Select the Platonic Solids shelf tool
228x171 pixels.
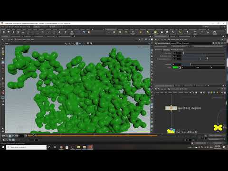[x=72, y=32]
